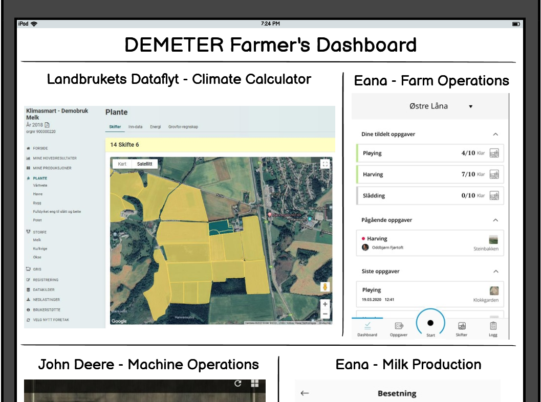Open ongoing Harving task by Oddbjørn Fjørtoft

pyautogui.click(x=430, y=243)
